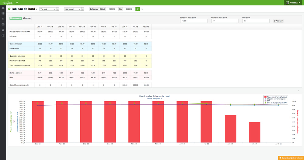
Task: Open the Ttx soja dropdown arrow
Action: coord(58,9)
